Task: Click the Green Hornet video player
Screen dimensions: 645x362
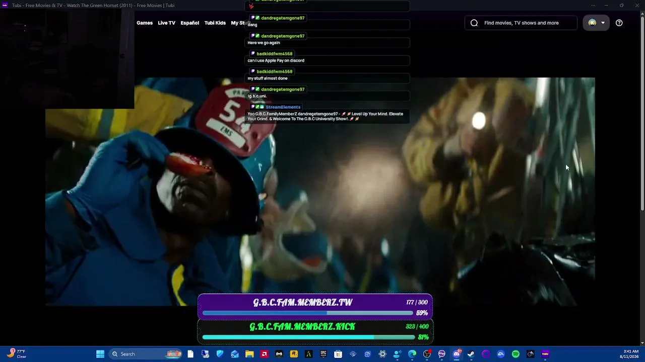Action: pos(320,192)
